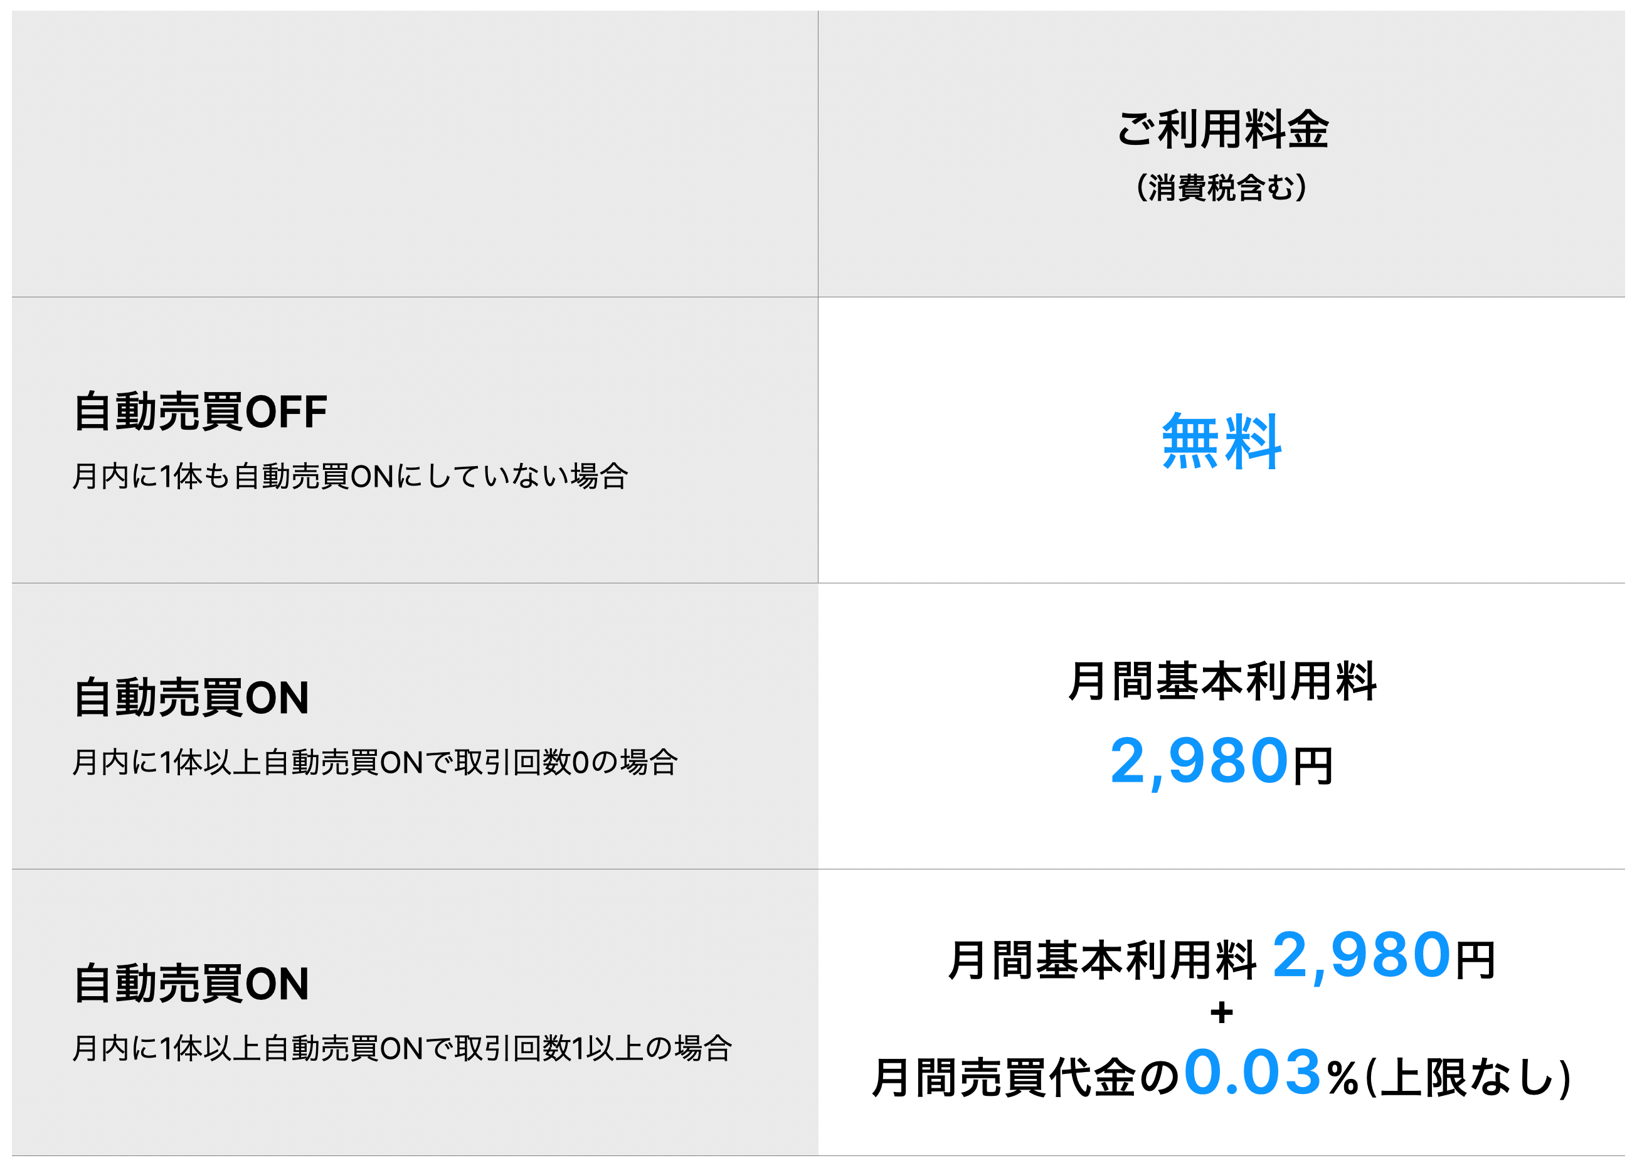Click the large blue 2,980 in middle row
Screen dimensions: 1637x1168
tap(1199, 762)
